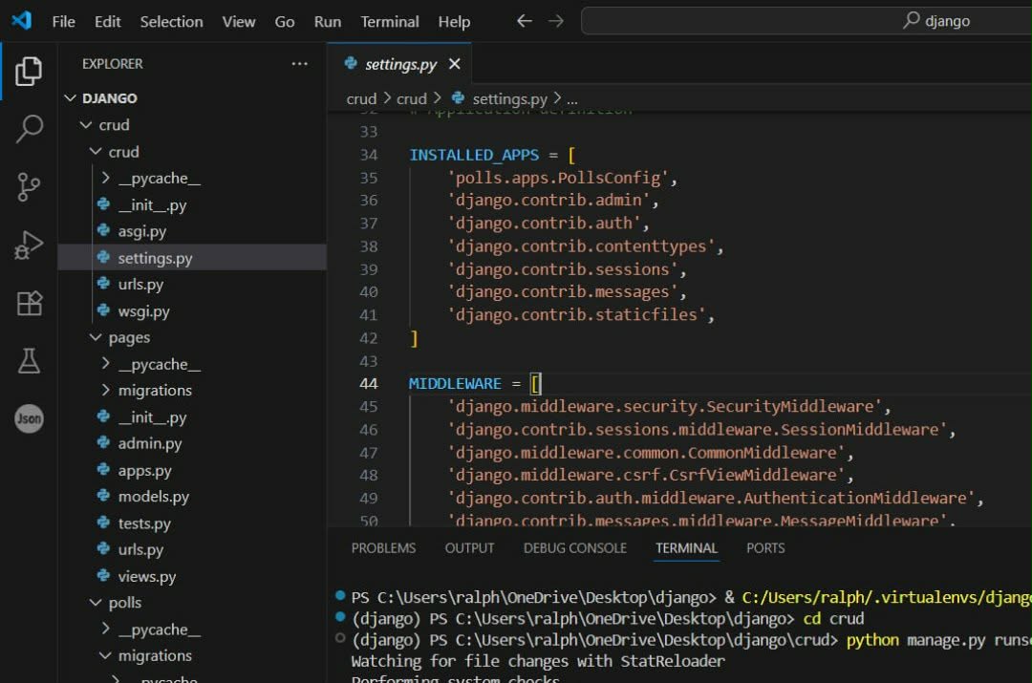This screenshot has height=683, width=1032.
Task: Open the Terminal menu
Action: [390, 22]
